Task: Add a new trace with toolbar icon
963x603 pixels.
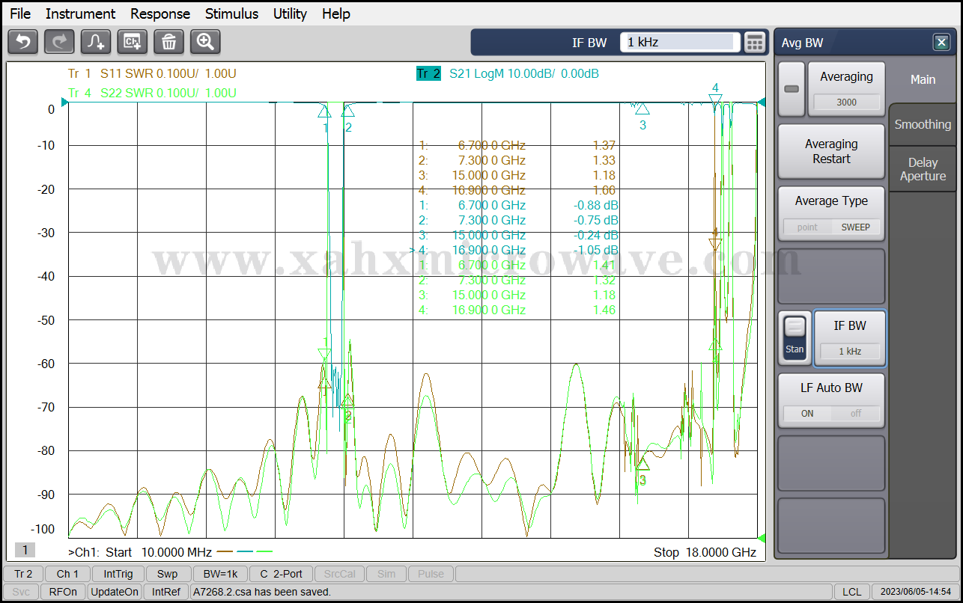Action: pyautogui.click(x=96, y=42)
